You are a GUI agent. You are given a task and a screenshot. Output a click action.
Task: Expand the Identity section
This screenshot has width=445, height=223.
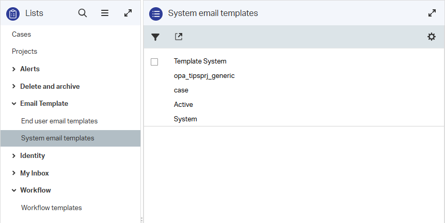14,156
